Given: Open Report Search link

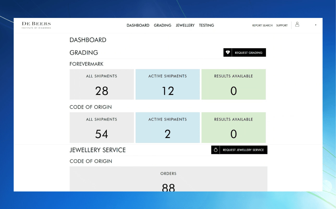Looking at the screenshot, I should [262, 25].
